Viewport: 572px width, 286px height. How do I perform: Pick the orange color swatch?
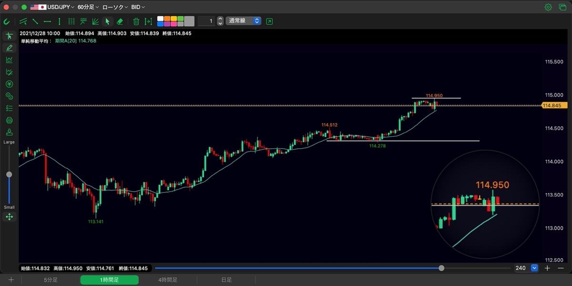click(x=167, y=19)
